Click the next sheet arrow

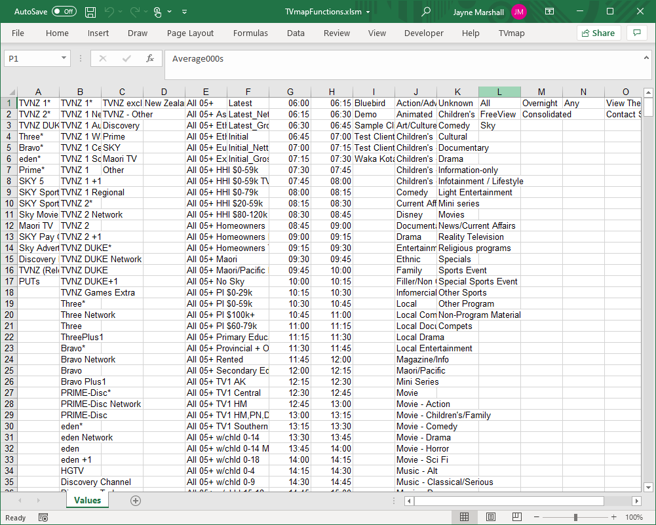pos(38,500)
